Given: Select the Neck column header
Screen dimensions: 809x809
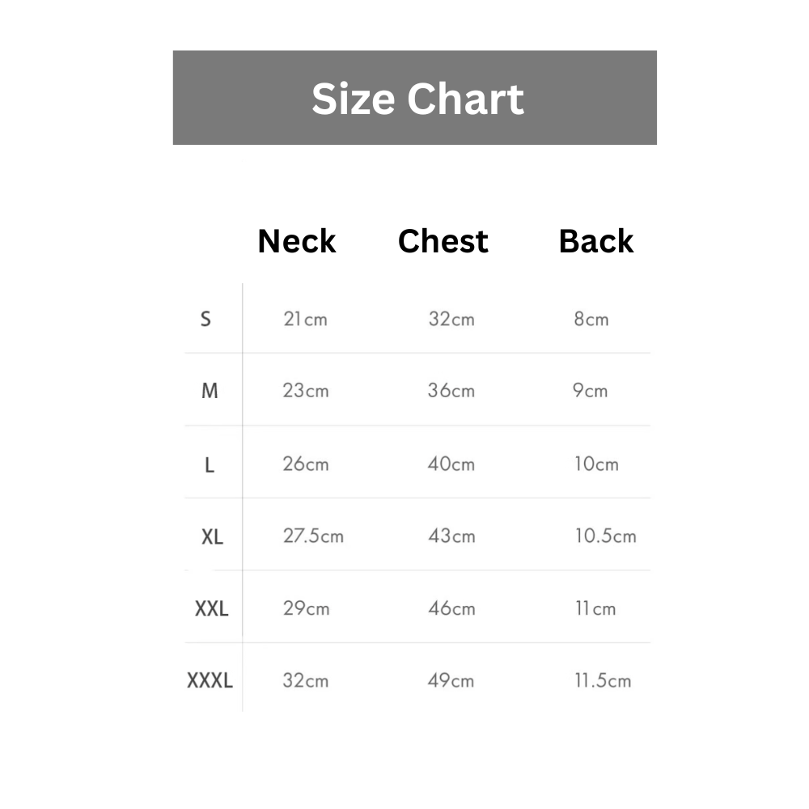Looking at the screenshot, I should [x=296, y=241].
